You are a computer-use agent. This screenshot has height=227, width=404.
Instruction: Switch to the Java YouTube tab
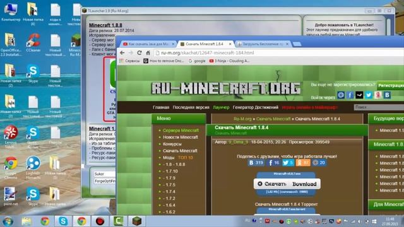[x=148, y=44]
